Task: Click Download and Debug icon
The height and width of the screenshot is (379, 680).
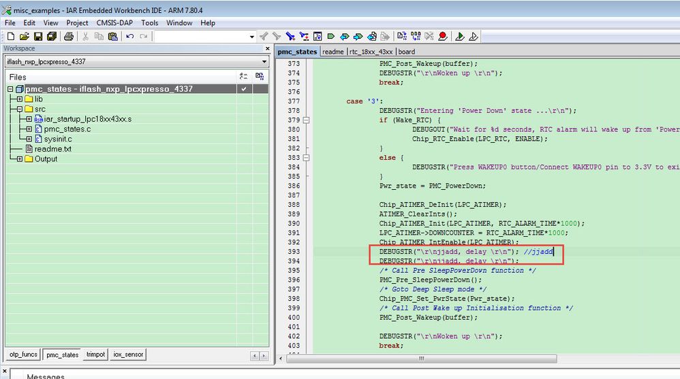Action: tap(460, 36)
